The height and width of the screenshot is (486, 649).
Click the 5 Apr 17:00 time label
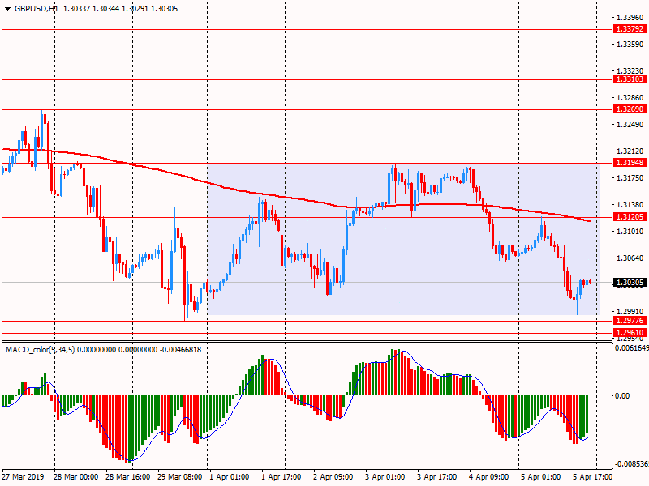pos(592,477)
